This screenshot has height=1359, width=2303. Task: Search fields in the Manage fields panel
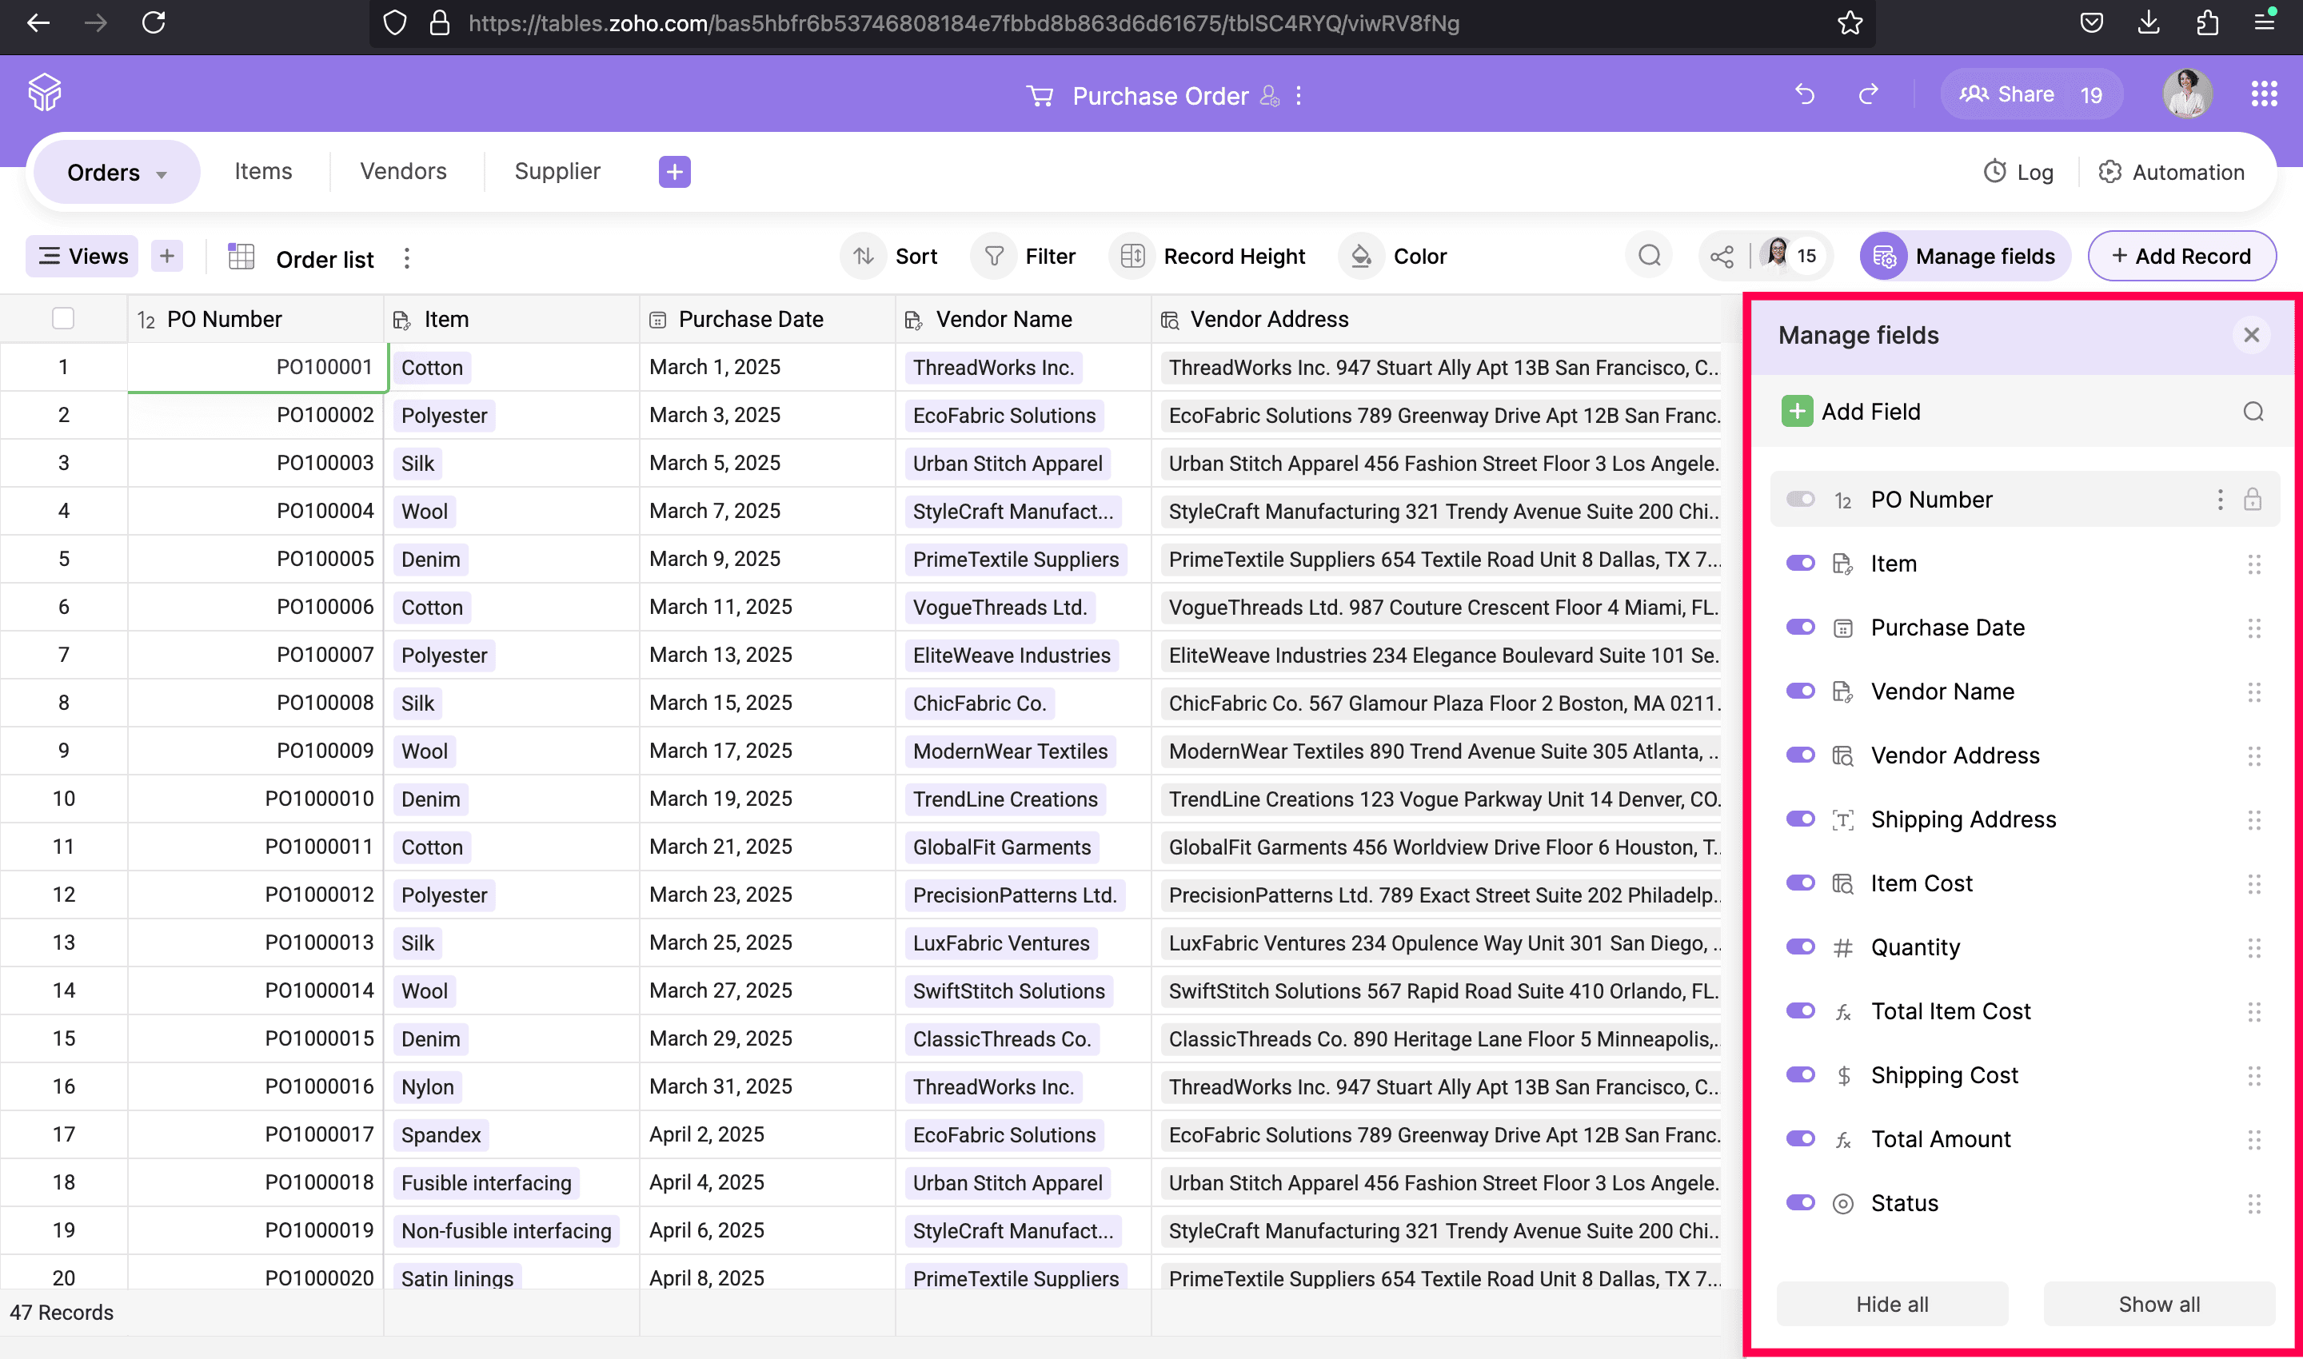click(x=2253, y=412)
